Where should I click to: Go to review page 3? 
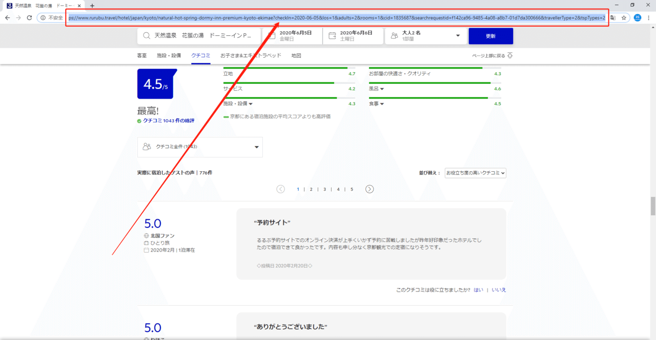(x=324, y=189)
